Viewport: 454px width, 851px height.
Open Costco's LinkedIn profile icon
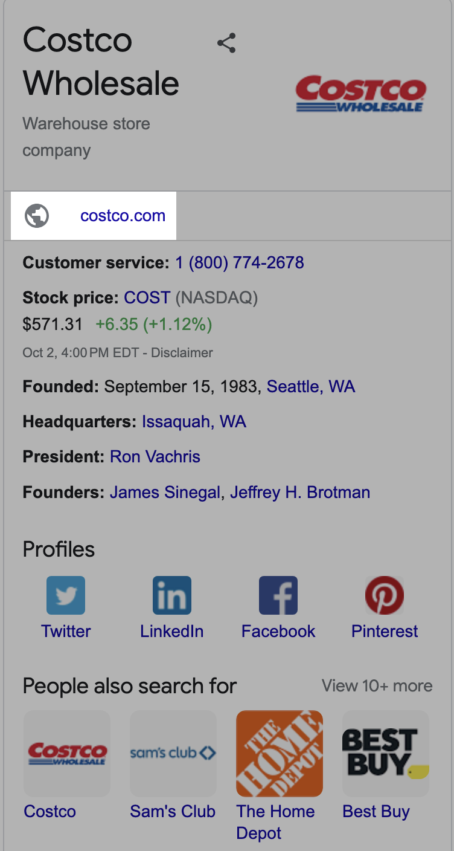coord(171,595)
